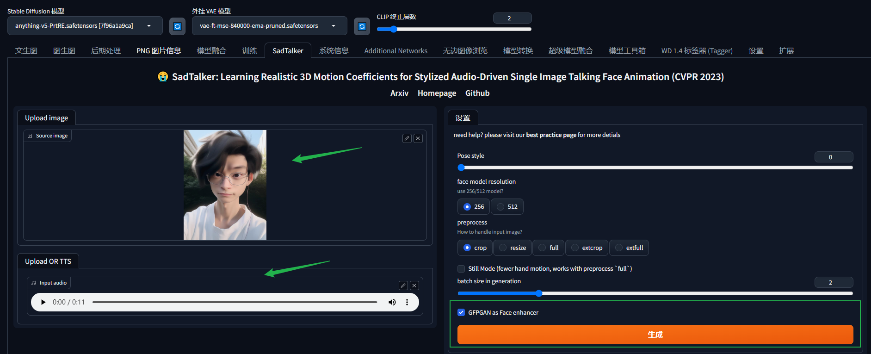Click the batch size number field
871x354 pixels.
point(834,282)
